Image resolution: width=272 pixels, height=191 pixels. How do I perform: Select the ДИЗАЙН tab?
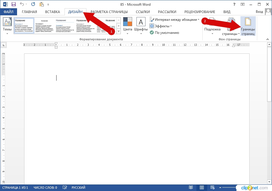(75, 12)
